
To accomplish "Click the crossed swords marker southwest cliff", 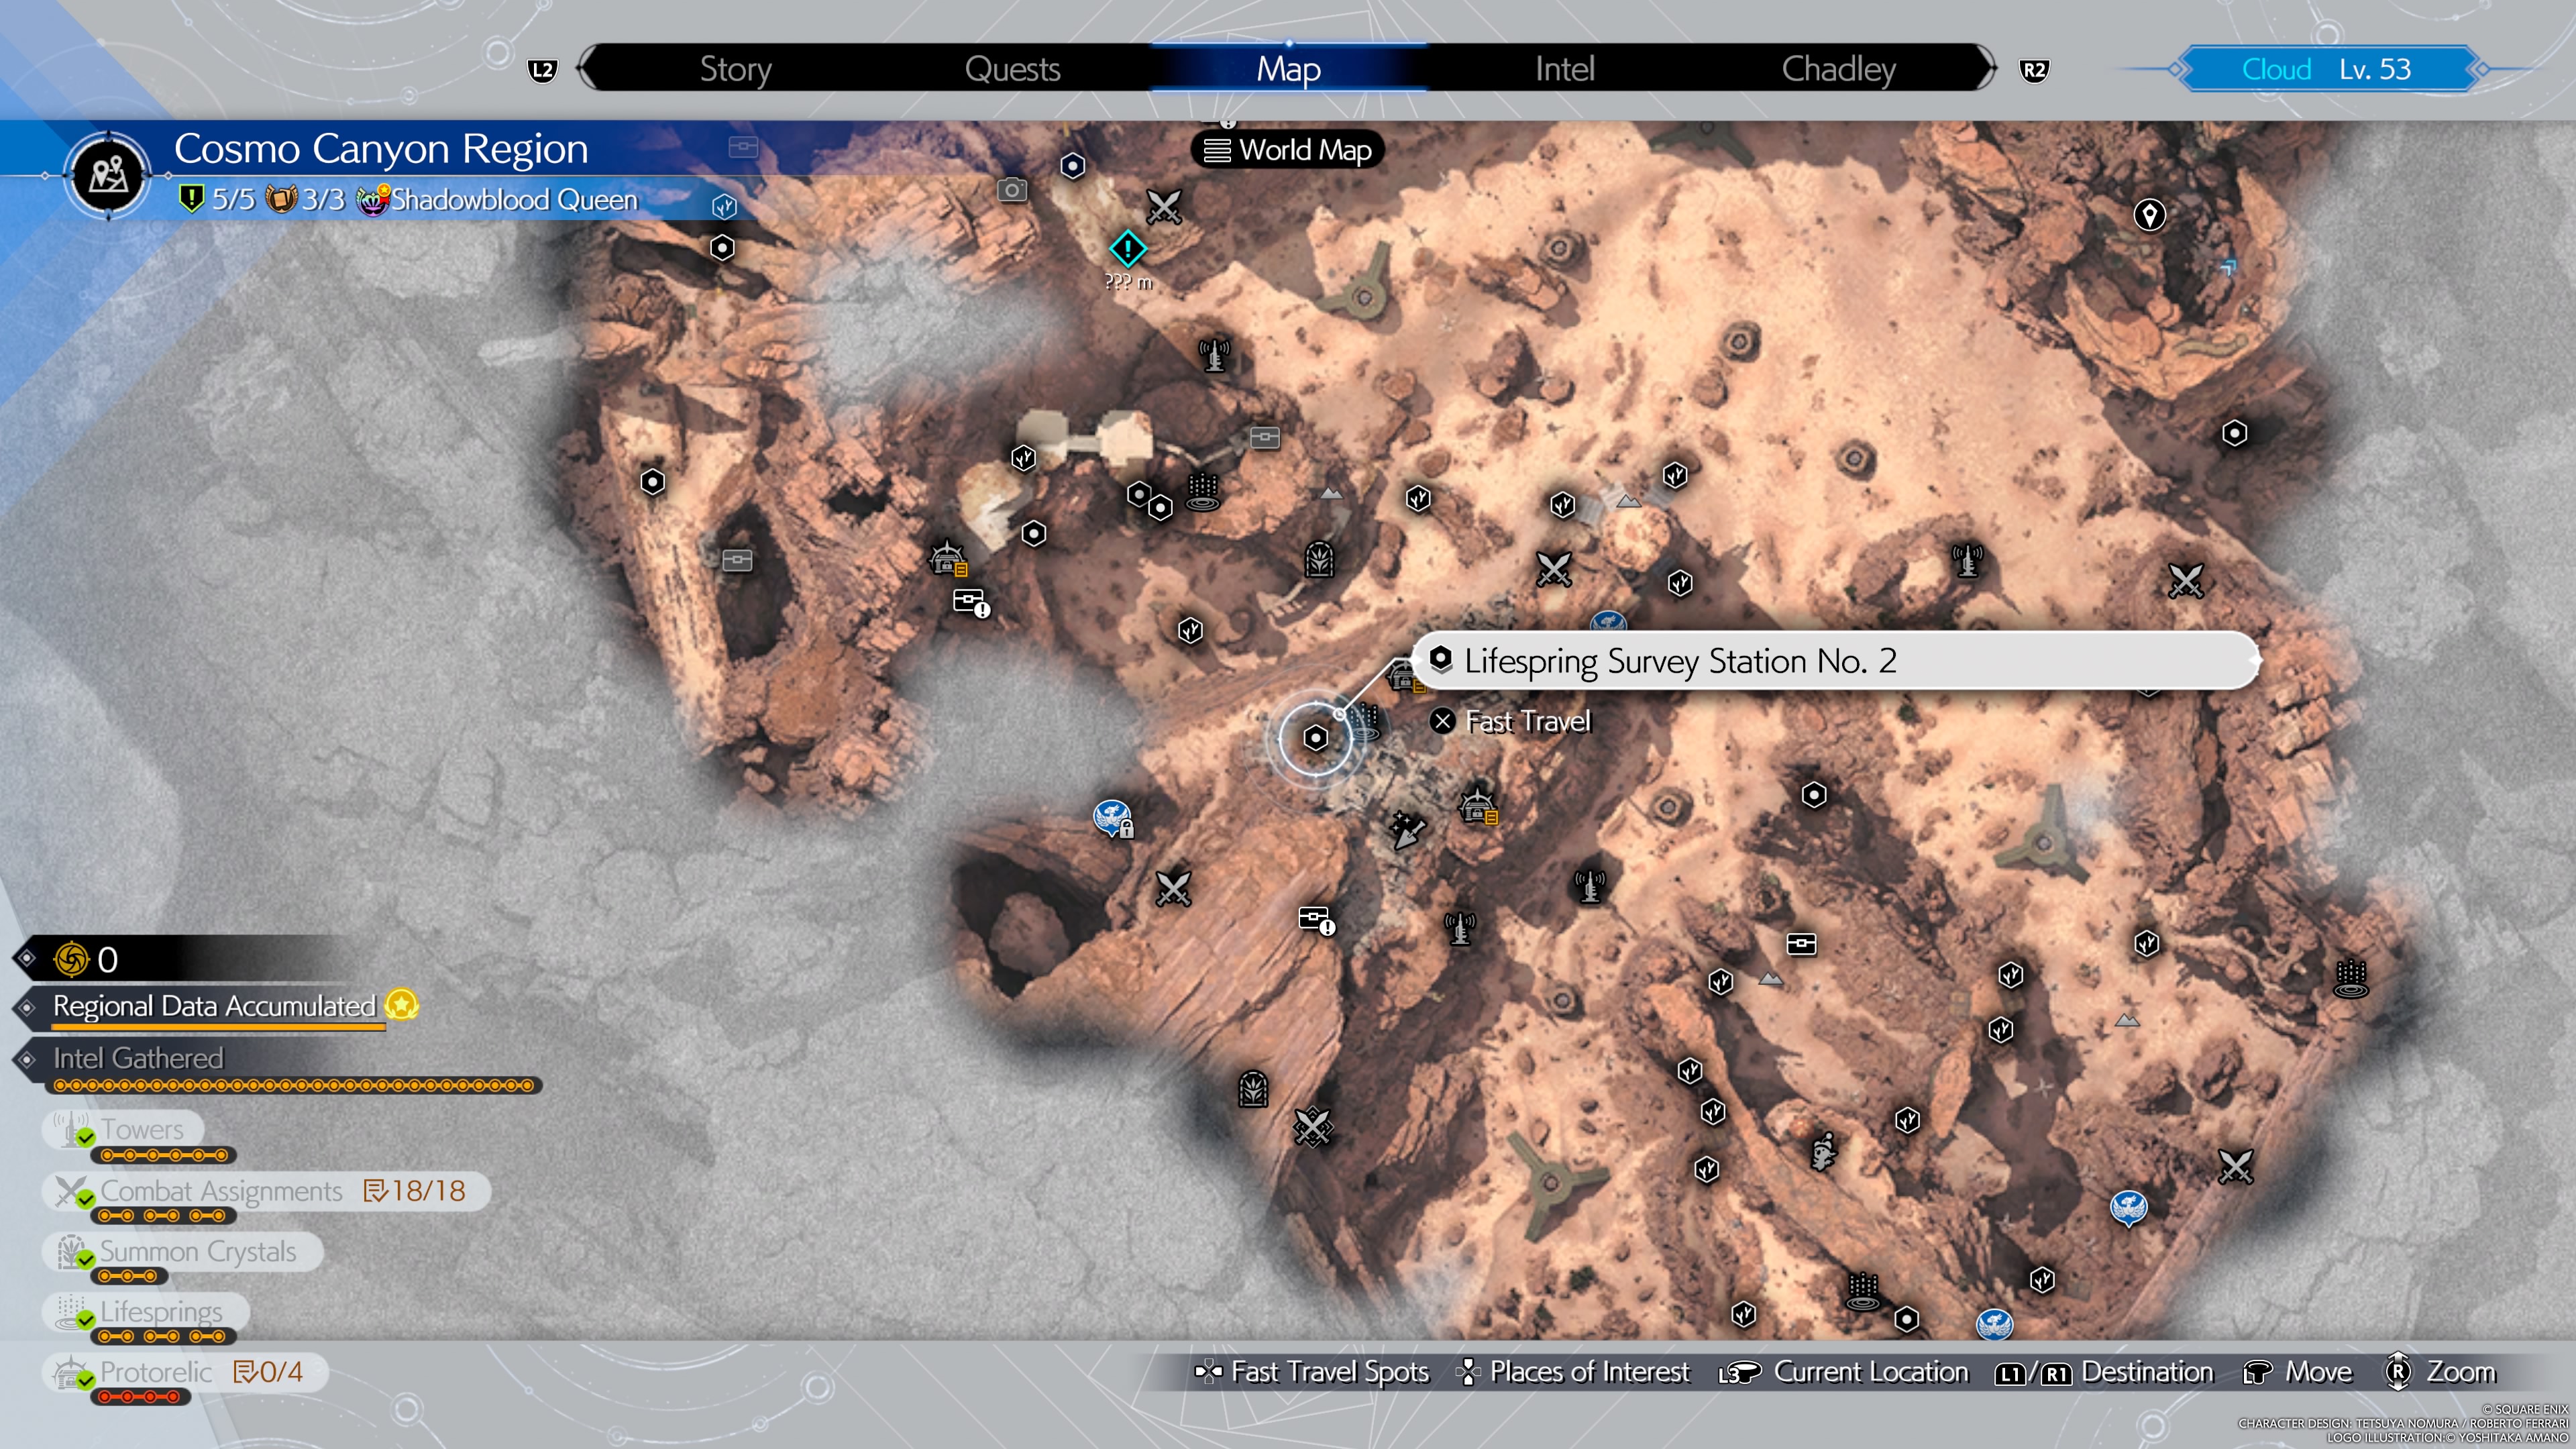I will (1172, 888).
